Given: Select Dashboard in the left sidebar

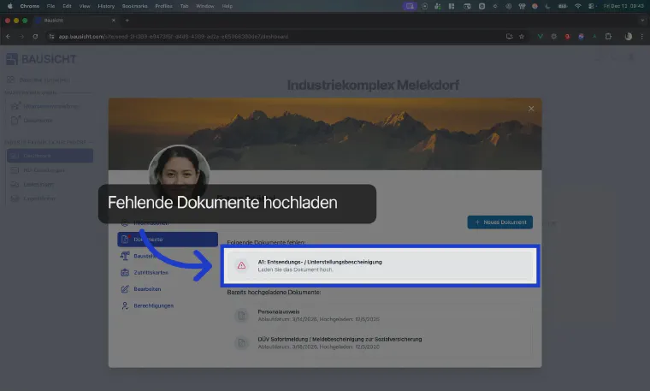Looking at the screenshot, I should 50,156.
